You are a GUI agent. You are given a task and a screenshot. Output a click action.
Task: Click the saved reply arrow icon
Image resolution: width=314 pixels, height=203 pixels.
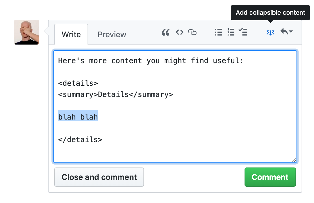point(284,31)
